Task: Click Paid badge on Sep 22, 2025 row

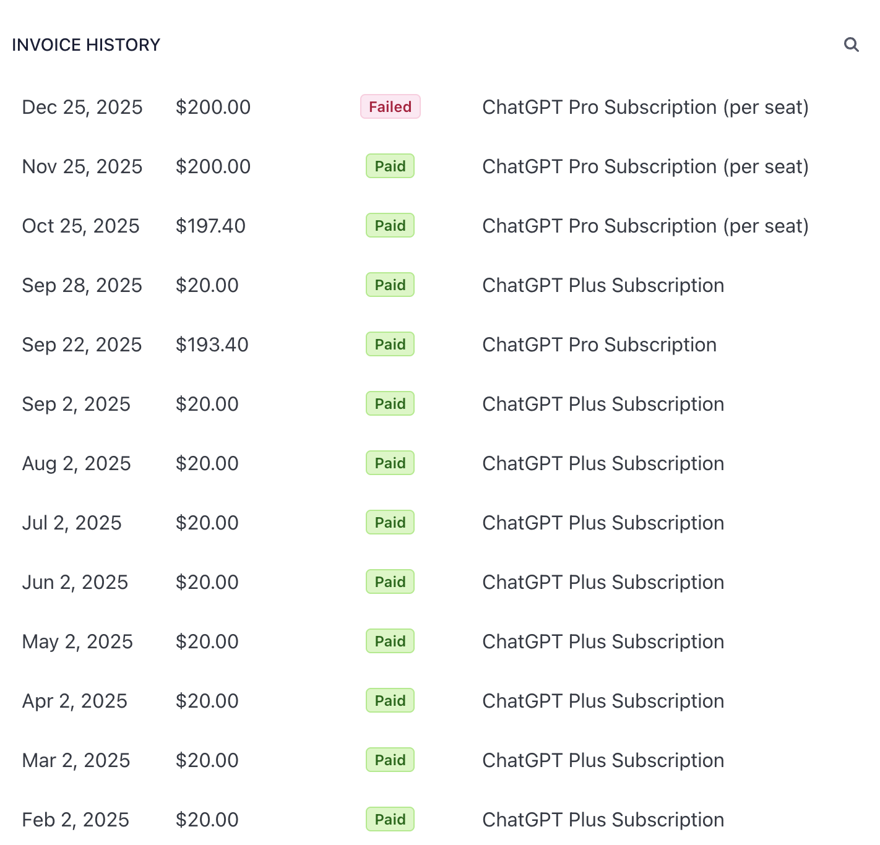Action: coord(390,345)
